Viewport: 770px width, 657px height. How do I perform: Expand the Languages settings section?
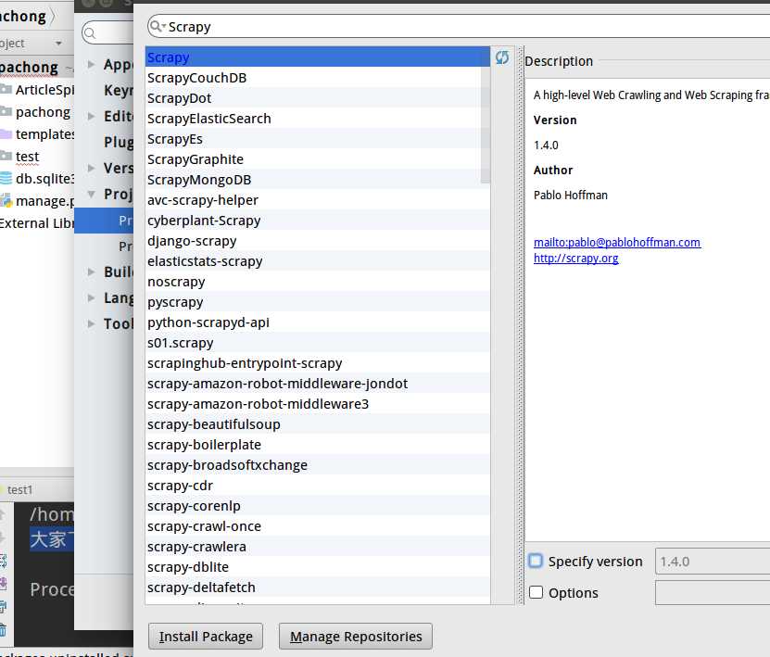[91, 297]
